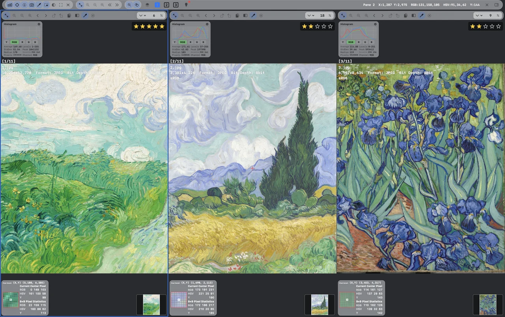Open the zoom dropdown showing 9 percent
Screen dimensions: 505x317
(x=479, y=15)
